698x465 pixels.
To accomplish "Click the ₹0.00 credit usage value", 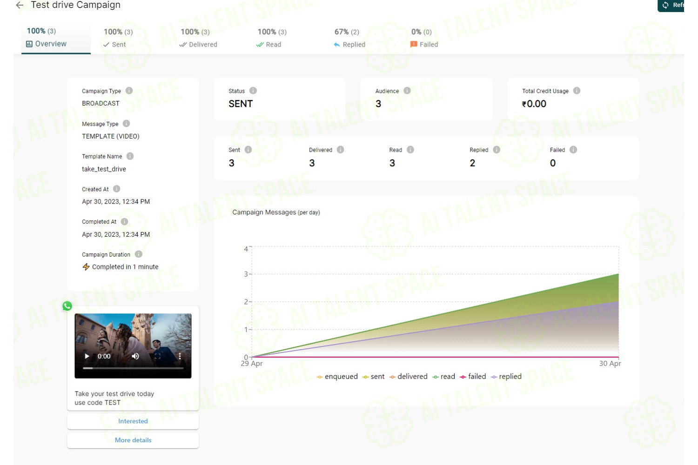I will pos(534,104).
